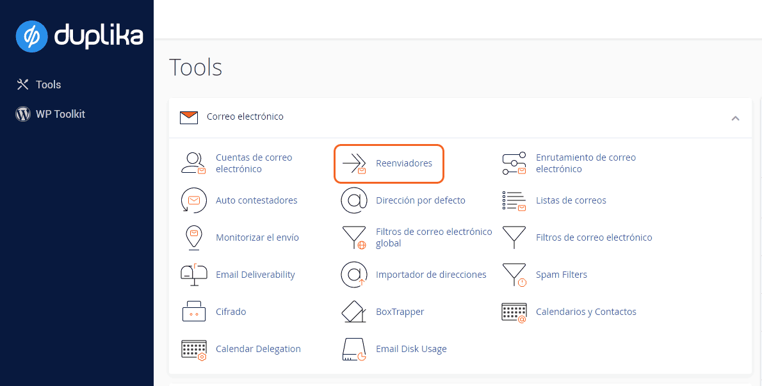Click the Duplika logo
Screen dimensions: 762x386
[79, 36]
